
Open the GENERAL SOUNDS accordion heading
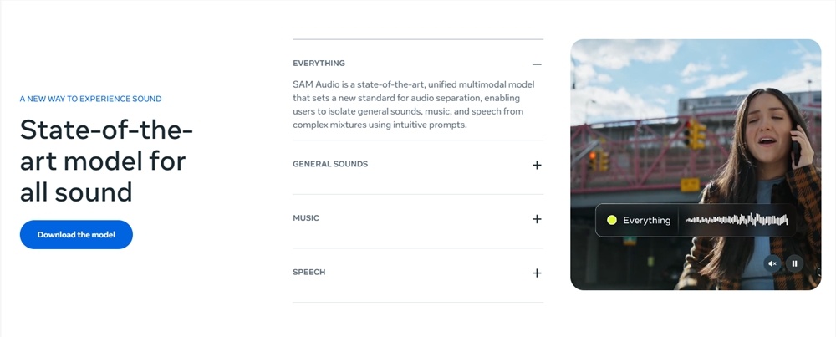[x=330, y=164]
